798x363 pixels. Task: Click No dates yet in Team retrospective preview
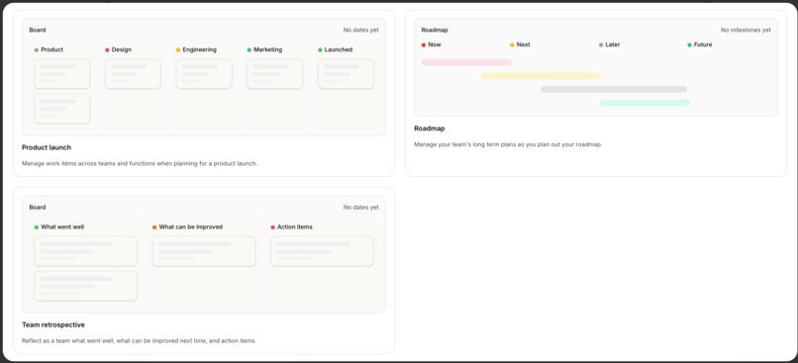[360, 208]
